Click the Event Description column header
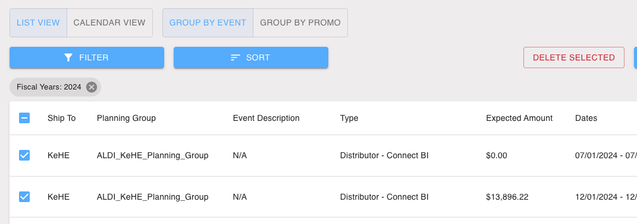The height and width of the screenshot is (224, 637). tap(266, 119)
